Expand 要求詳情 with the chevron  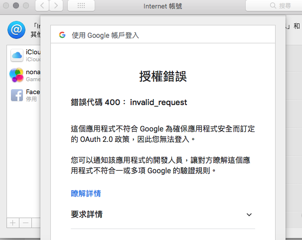pos(249,215)
